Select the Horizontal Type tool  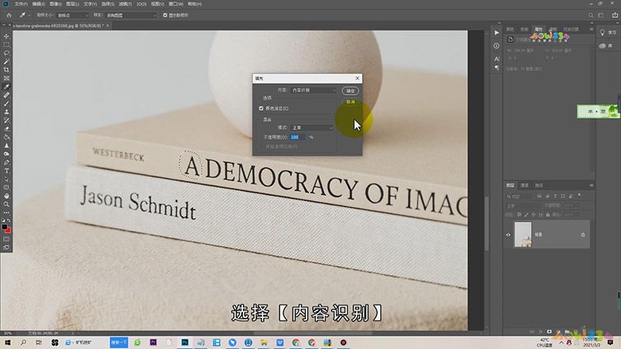(x=6, y=171)
